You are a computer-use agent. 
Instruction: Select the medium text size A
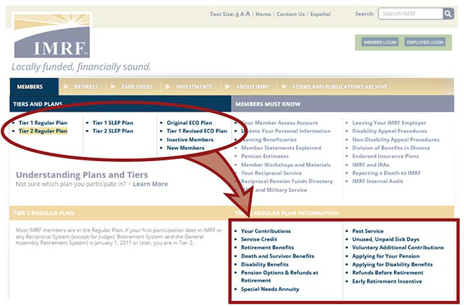(242, 14)
